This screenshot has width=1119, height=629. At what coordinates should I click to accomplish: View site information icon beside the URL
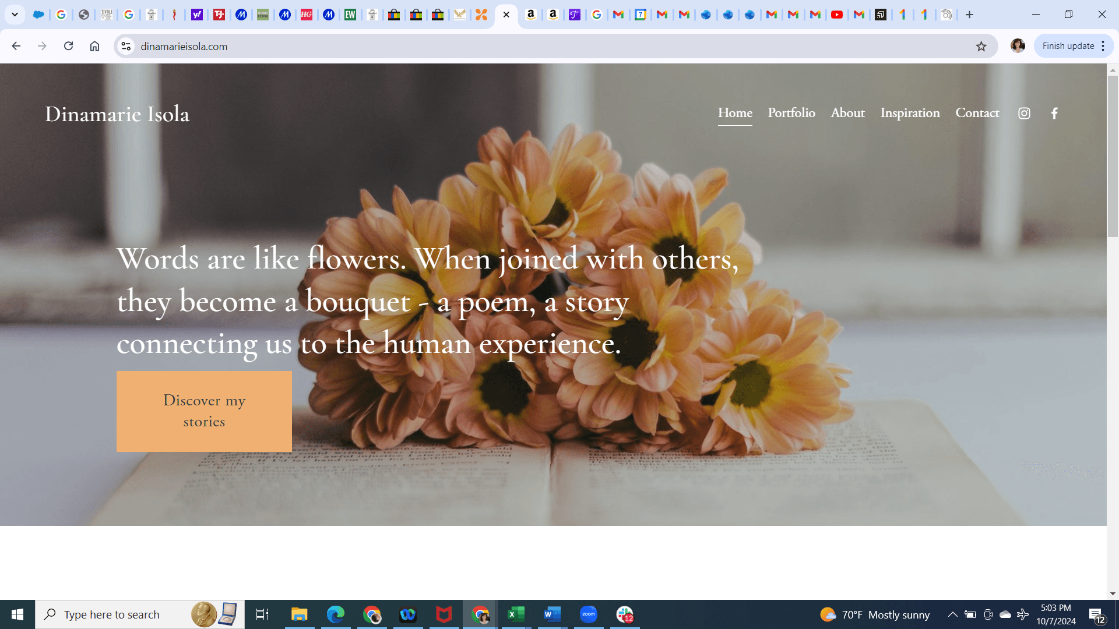coord(126,46)
